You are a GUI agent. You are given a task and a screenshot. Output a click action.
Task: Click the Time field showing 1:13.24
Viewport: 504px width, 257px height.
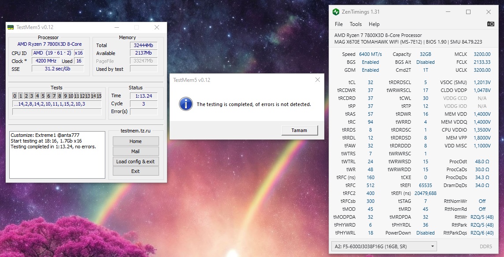pyautogui.click(x=144, y=96)
